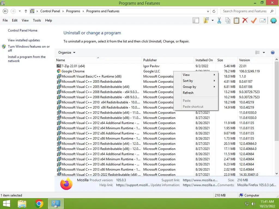Open the Help menu

point(48,20)
